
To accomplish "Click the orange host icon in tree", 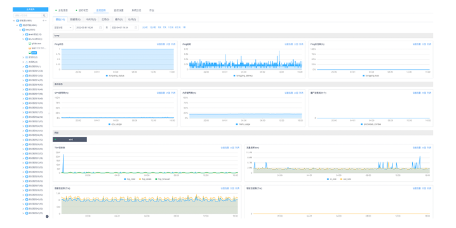I will tap(30, 48).
